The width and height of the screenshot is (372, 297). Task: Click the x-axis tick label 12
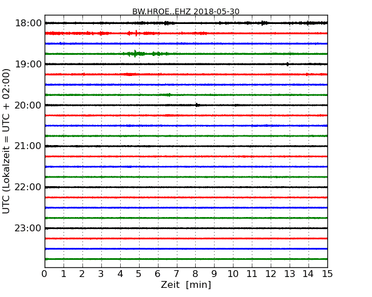[271, 274]
